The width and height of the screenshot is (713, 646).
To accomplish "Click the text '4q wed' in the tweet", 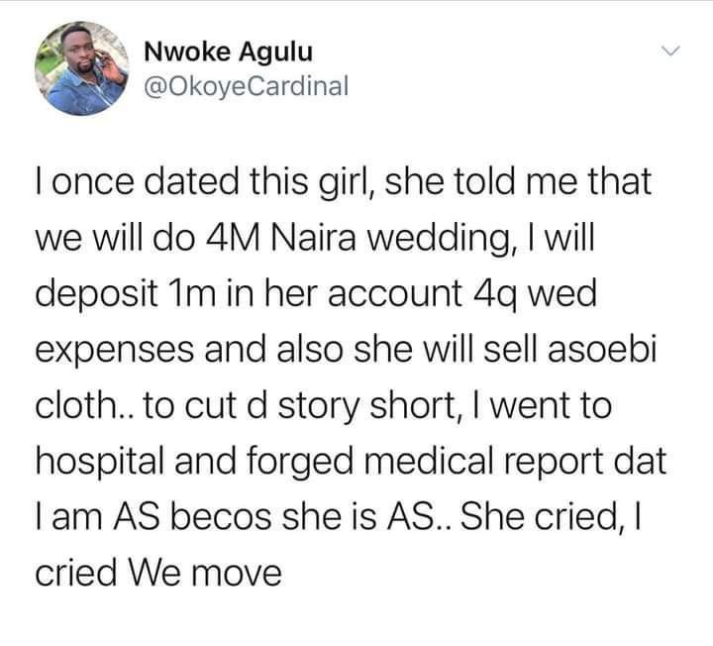I will point(535,295).
